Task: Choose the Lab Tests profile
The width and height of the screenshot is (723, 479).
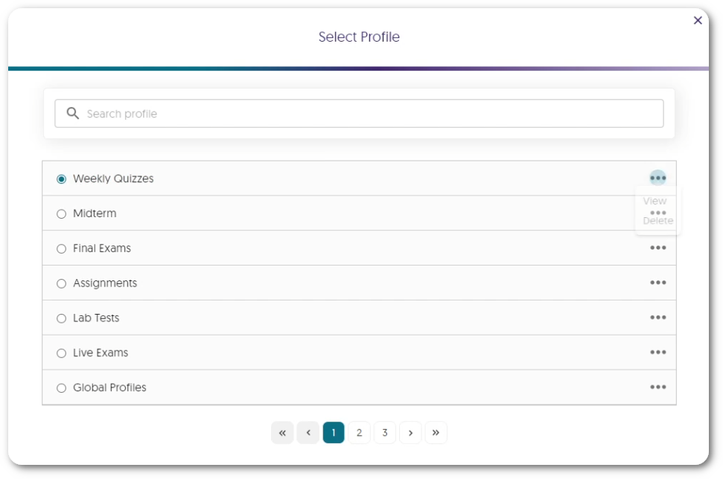Action: click(62, 318)
